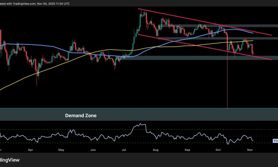Select the Oct label on the time axis
This screenshot has height=167, width=278.
tap(218, 150)
